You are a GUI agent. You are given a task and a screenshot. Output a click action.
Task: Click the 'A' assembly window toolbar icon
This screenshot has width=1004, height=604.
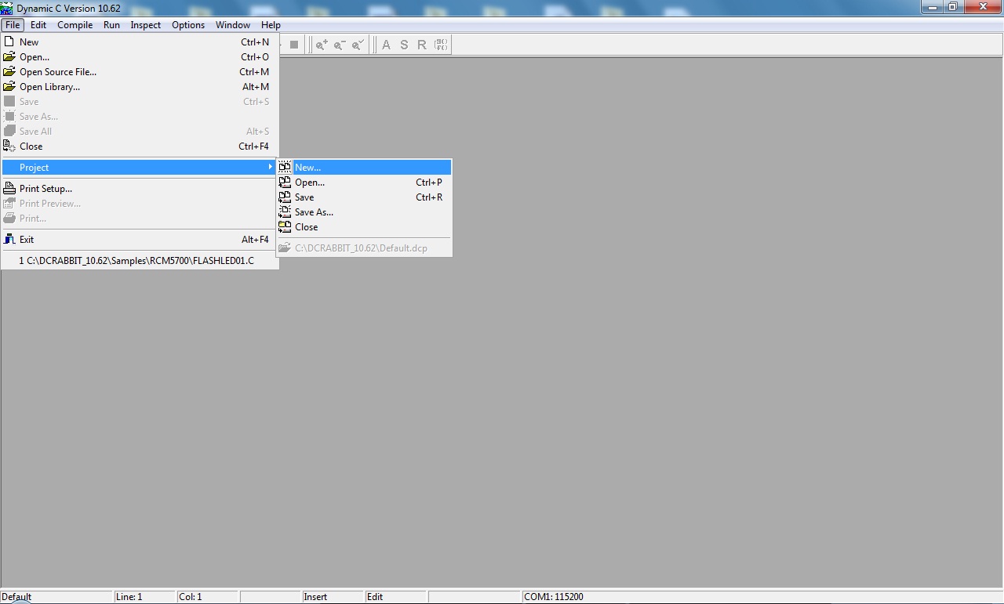click(386, 45)
